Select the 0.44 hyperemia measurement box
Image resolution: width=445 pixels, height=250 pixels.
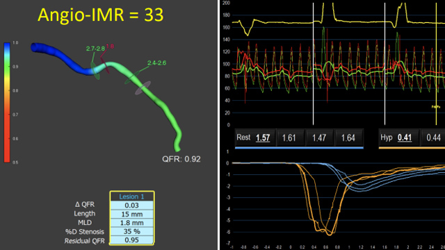[x=433, y=138]
